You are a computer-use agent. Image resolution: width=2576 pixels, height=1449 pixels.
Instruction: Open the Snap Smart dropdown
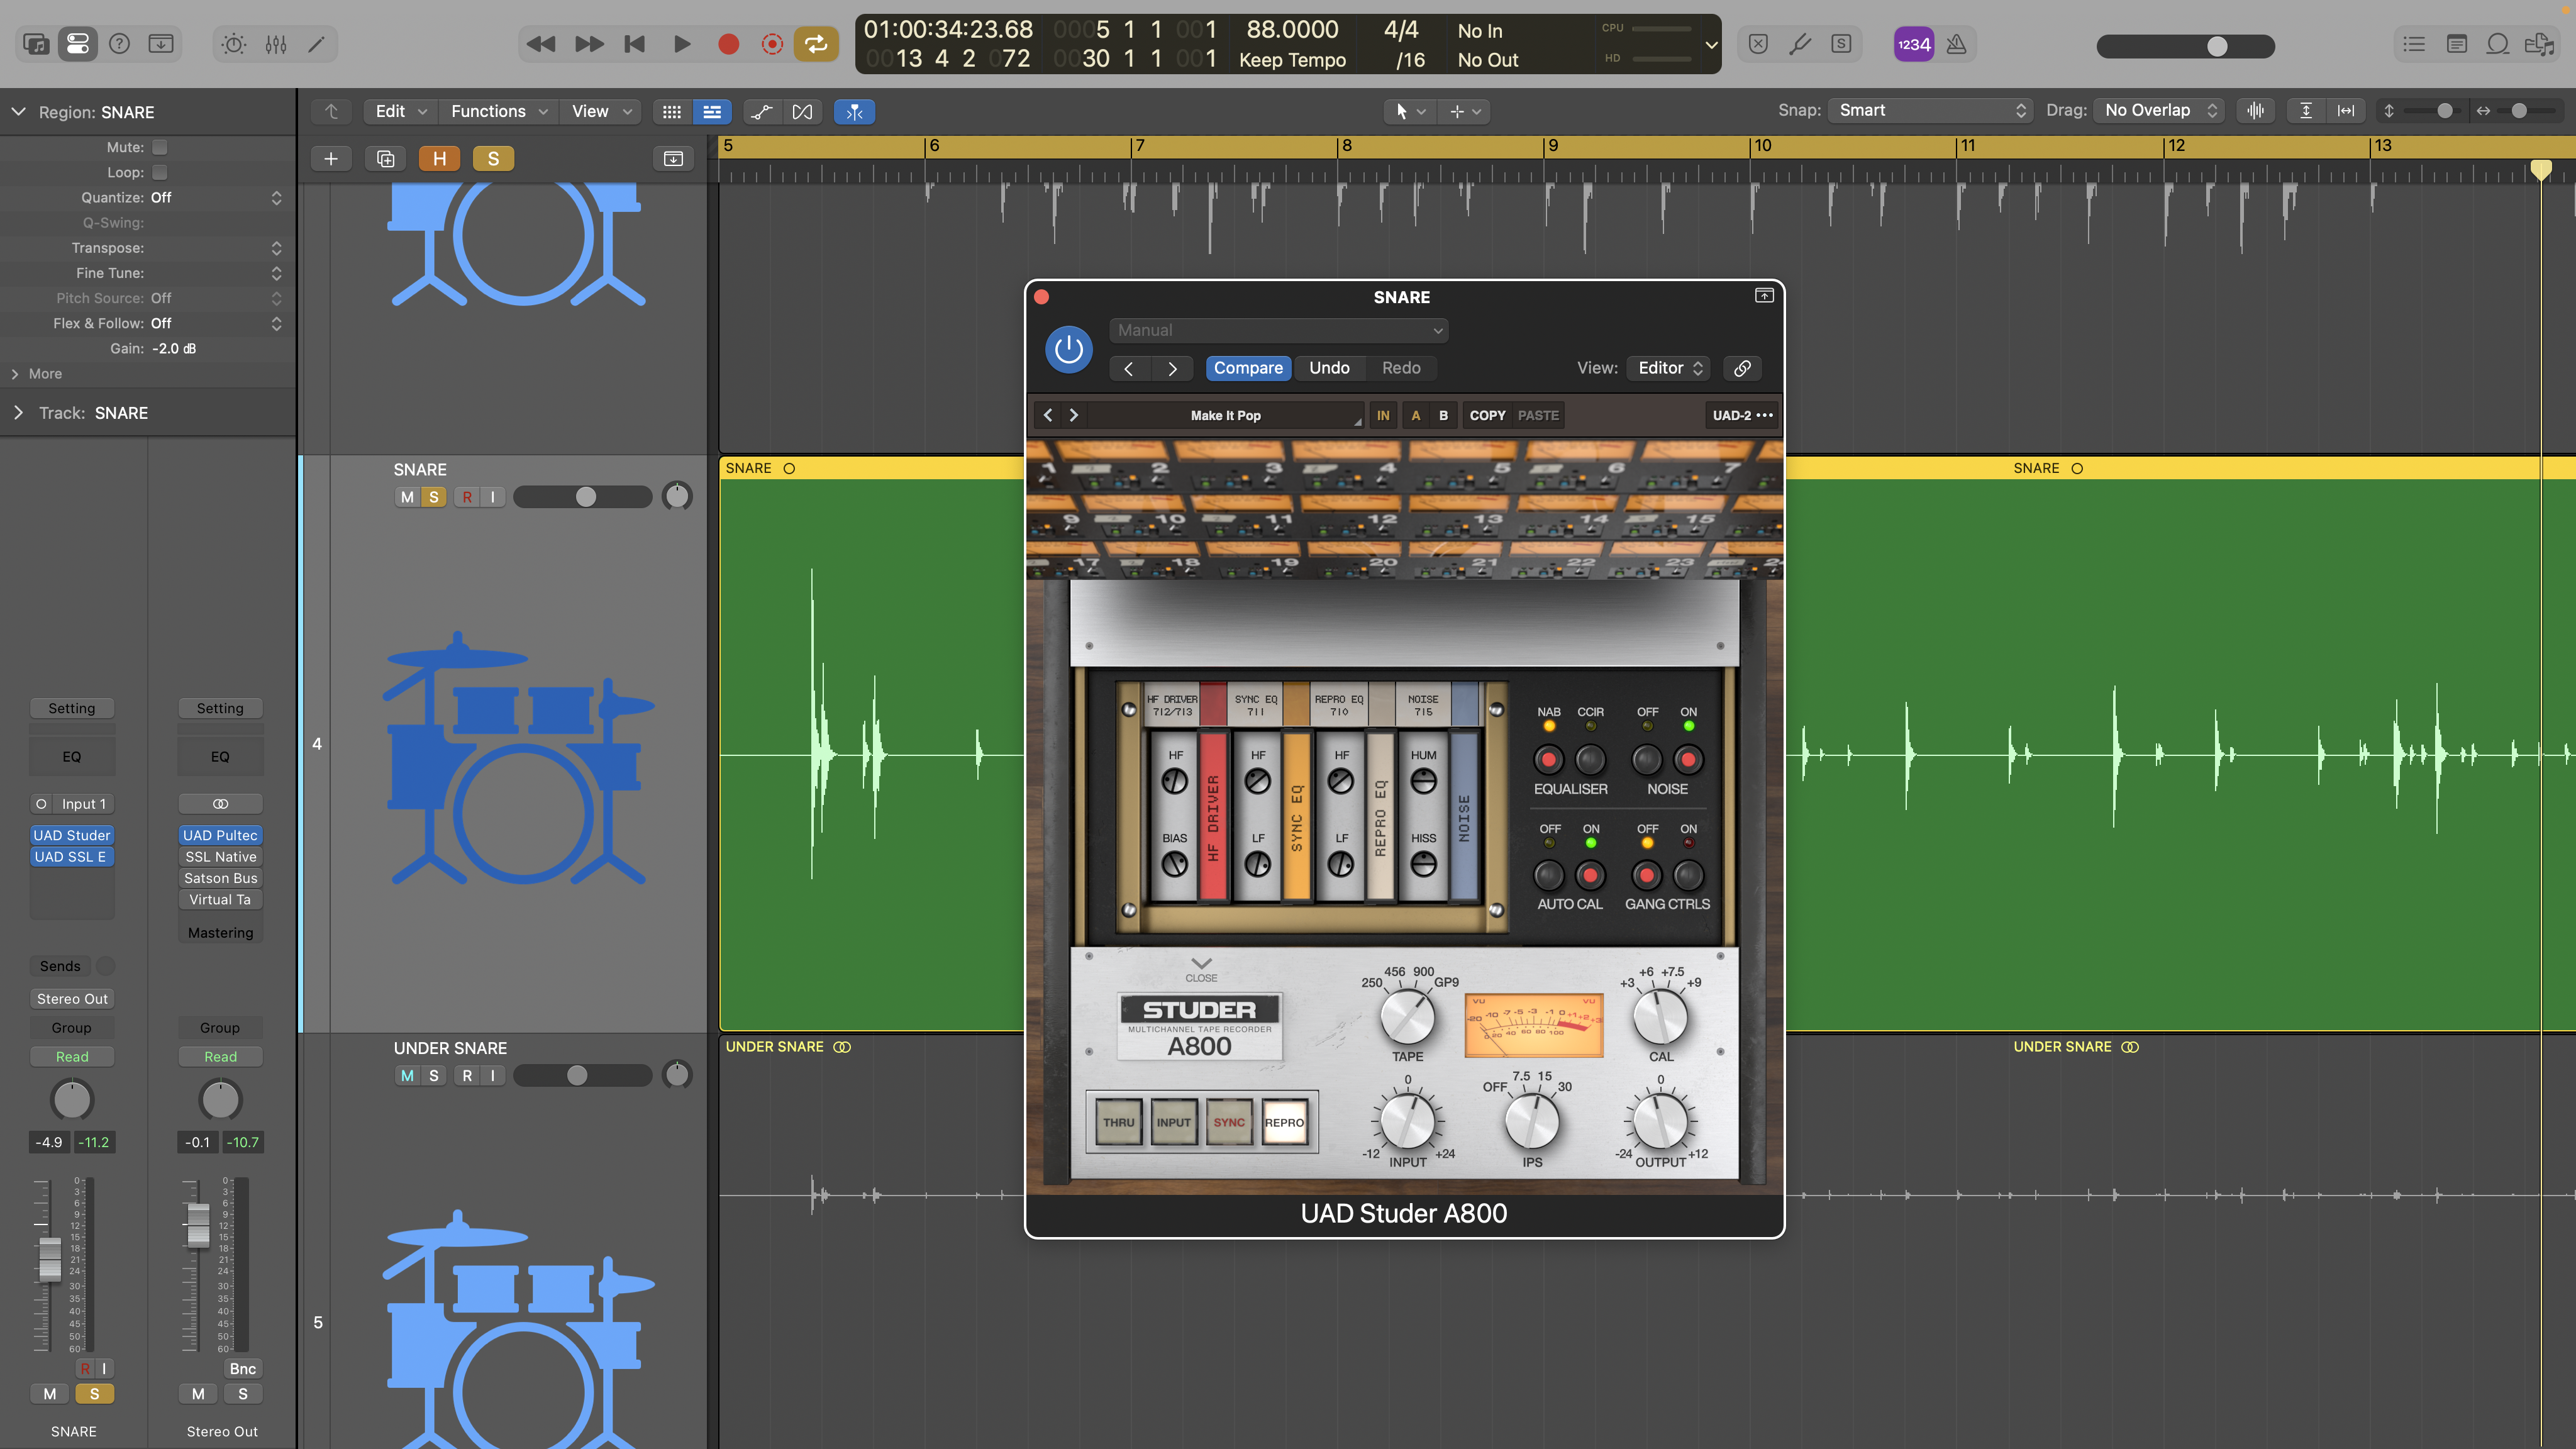[1931, 110]
